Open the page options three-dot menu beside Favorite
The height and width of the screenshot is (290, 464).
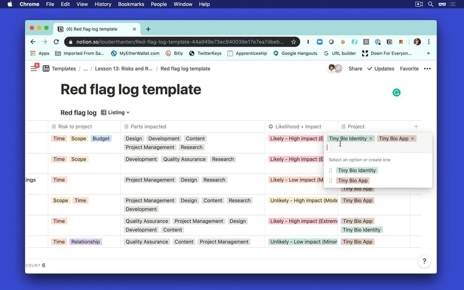[x=427, y=69]
